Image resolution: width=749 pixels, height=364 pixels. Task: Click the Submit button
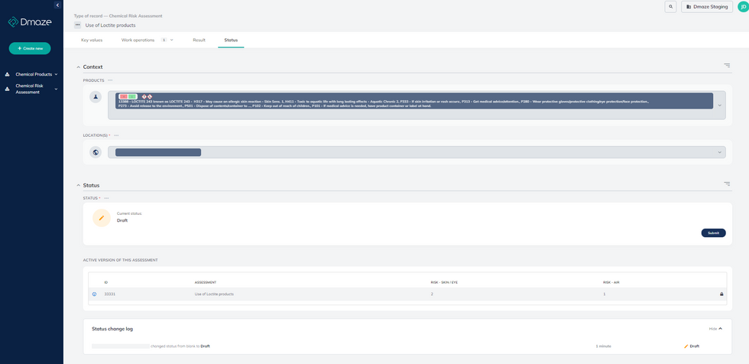coord(713,233)
